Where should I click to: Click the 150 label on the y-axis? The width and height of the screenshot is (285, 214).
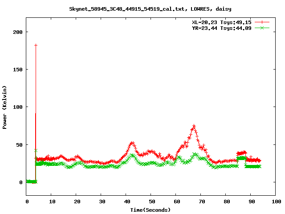click(18, 70)
